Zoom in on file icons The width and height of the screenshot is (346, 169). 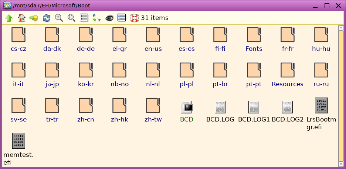(59, 18)
